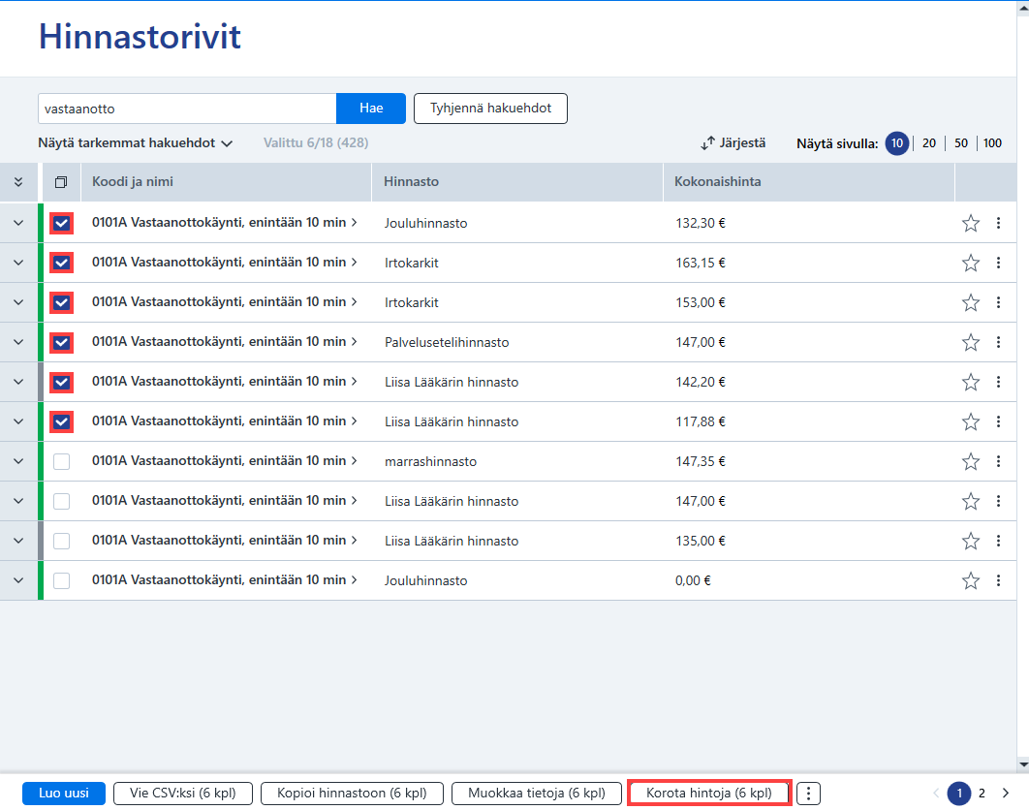
Task: Click Korota hintoja (6 kpl)
Action: click(708, 793)
